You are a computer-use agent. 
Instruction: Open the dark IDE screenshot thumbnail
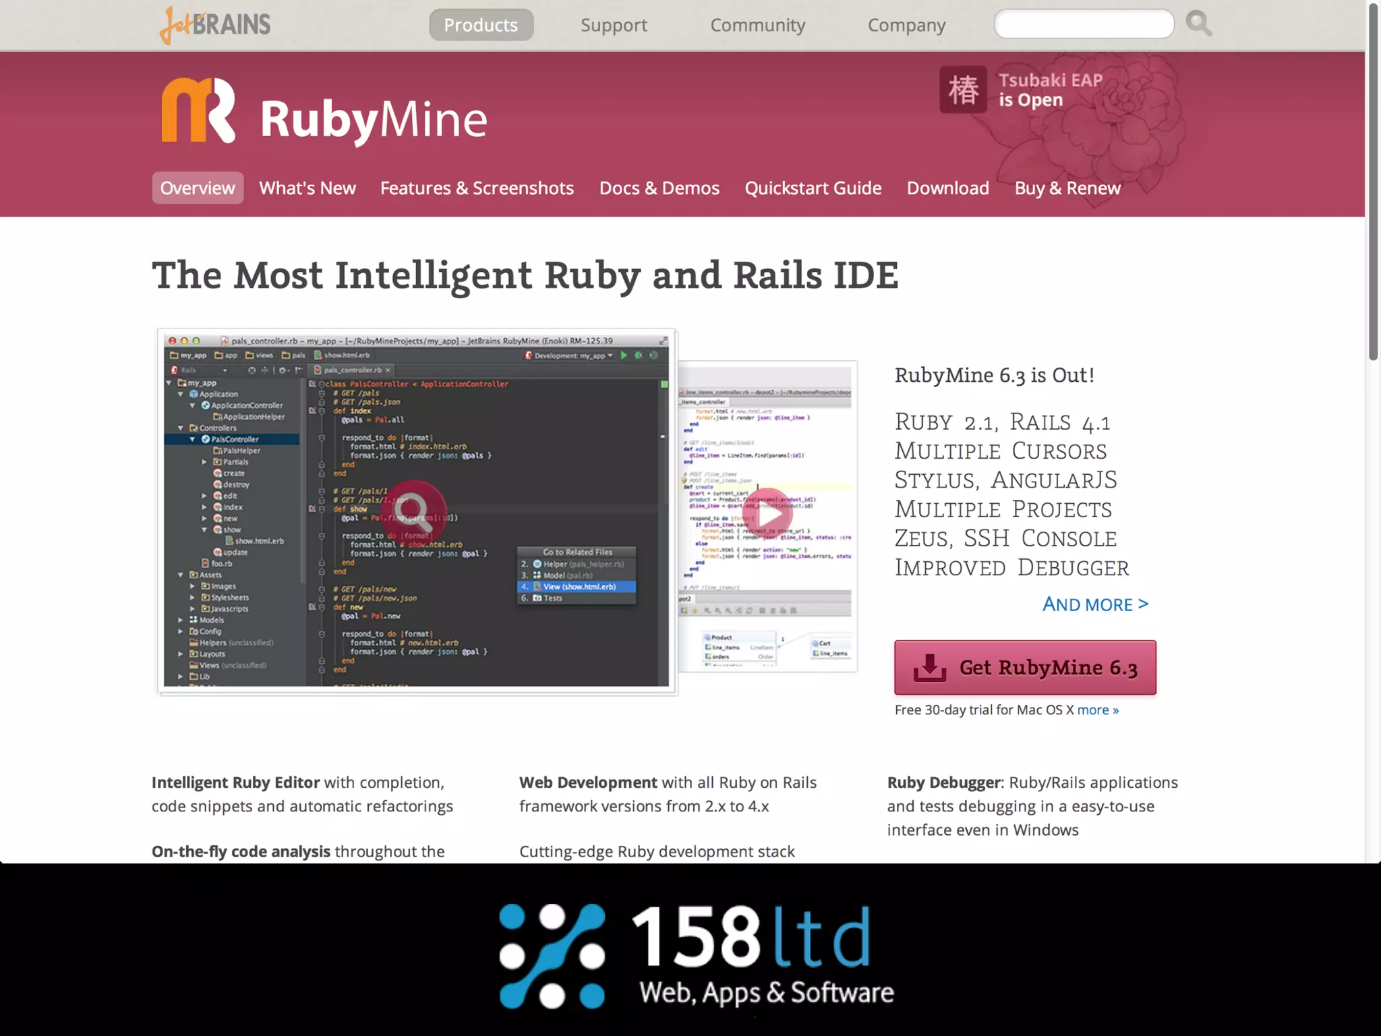(417, 513)
